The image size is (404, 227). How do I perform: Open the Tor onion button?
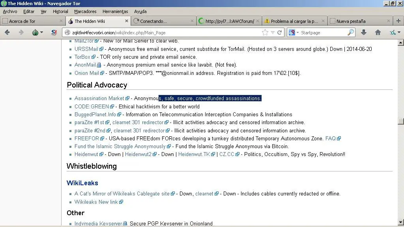[x=35, y=32]
